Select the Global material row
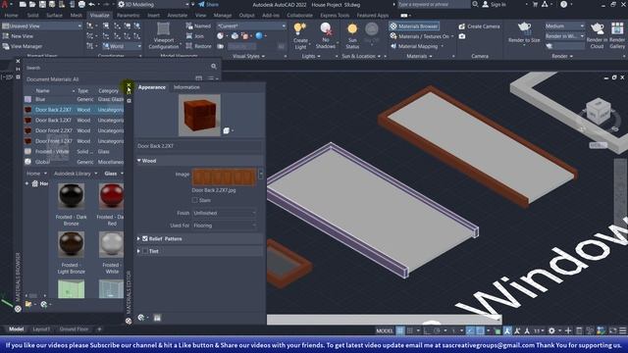Screen dimensions: 628x353 (74, 162)
